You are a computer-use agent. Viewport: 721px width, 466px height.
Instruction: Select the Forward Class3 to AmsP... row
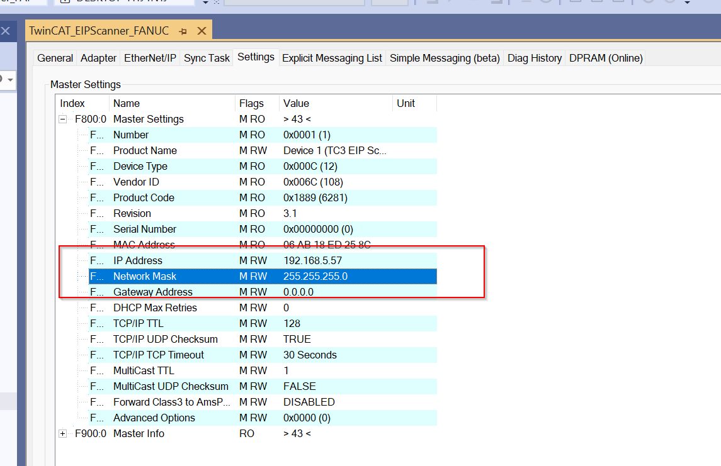pos(263,402)
